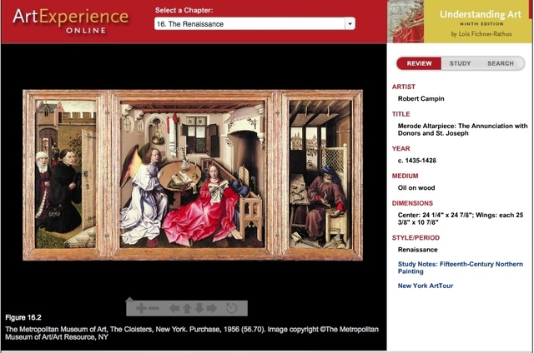Click the 'YEAR' heading label

(x=400, y=148)
